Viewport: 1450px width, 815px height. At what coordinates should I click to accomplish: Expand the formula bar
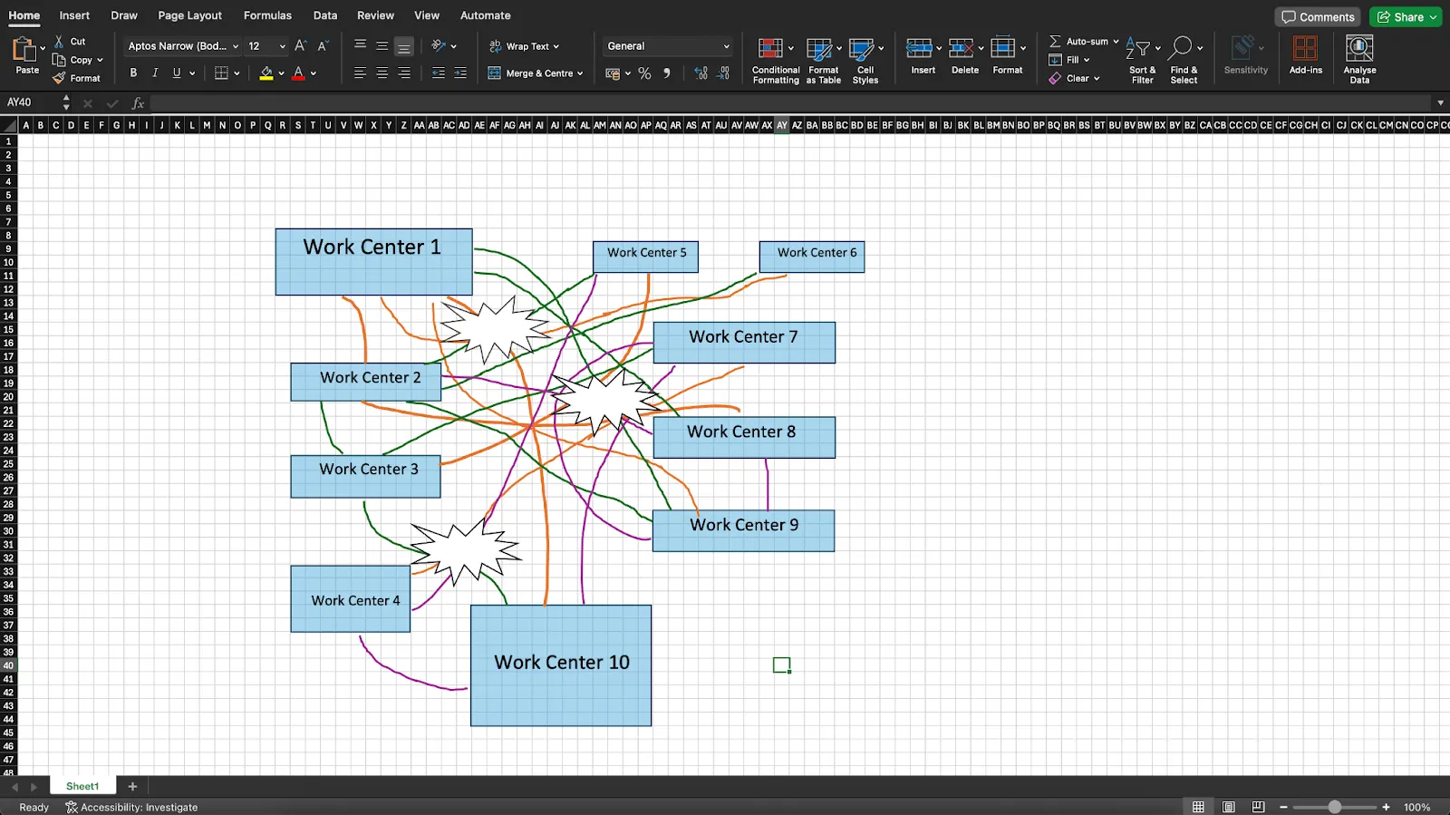(x=1440, y=102)
